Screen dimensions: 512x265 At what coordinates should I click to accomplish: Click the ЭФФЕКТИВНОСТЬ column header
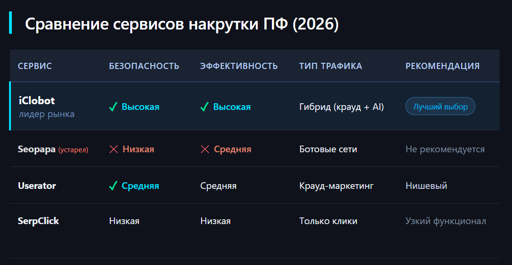click(x=239, y=66)
